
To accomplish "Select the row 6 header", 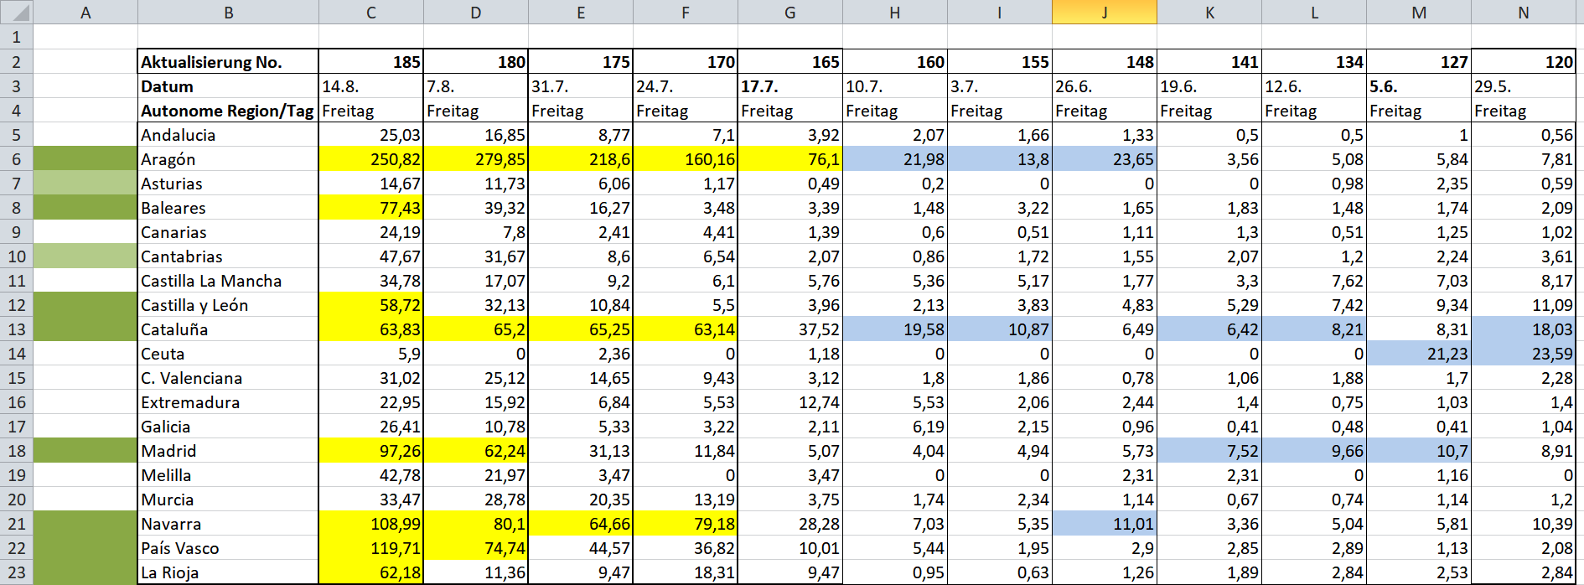I will point(17,159).
